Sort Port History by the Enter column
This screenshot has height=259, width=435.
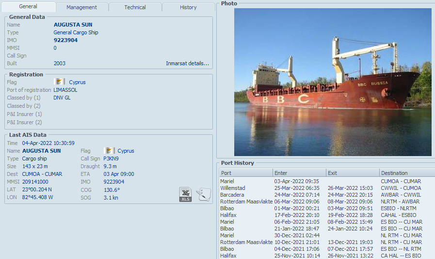click(x=299, y=173)
